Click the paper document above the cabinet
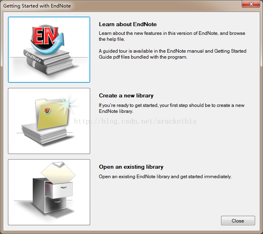Screen dimensions: 263x234 point(58,173)
